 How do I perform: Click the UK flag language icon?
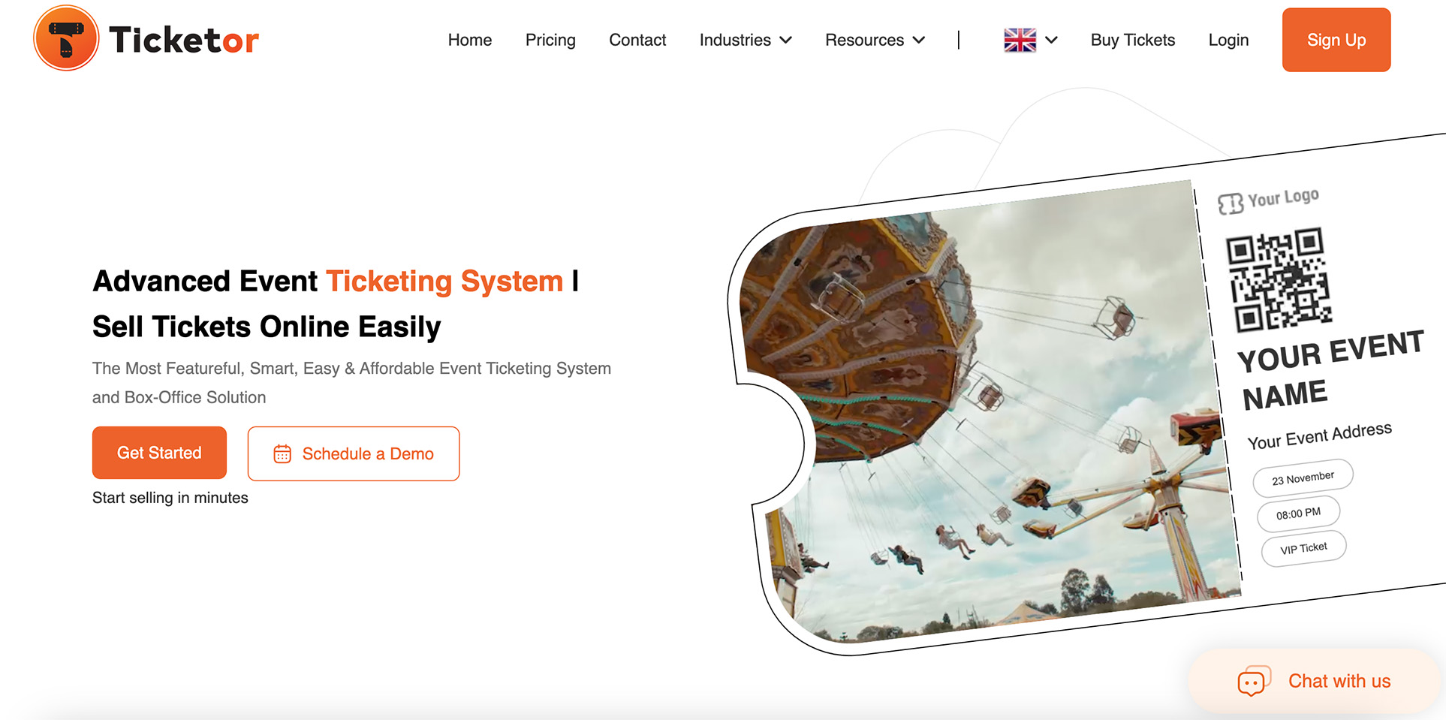(1020, 40)
